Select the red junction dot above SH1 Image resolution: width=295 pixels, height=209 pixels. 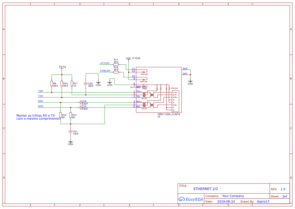tap(190, 75)
